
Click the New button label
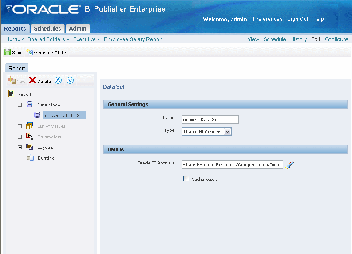point(21,81)
